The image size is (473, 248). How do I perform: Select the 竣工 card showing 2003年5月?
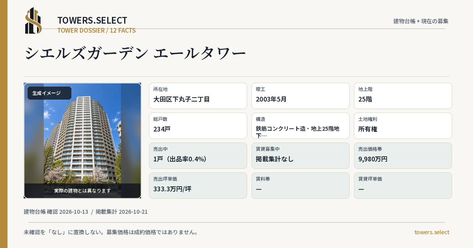click(300, 96)
